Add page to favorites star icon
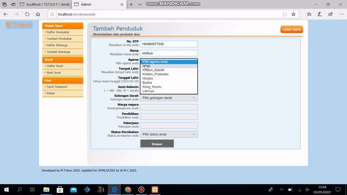The image size is (347, 195). [x=293, y=14]
